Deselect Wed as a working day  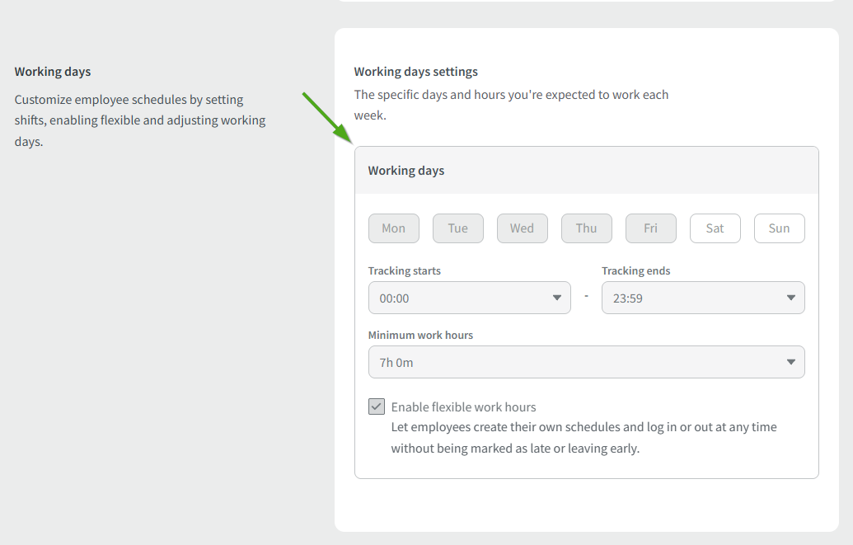click(522, 228)
